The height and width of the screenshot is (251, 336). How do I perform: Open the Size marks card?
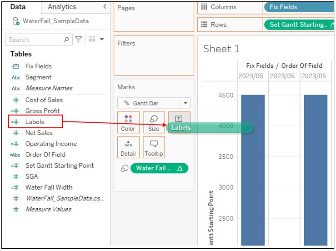point(154,122)
